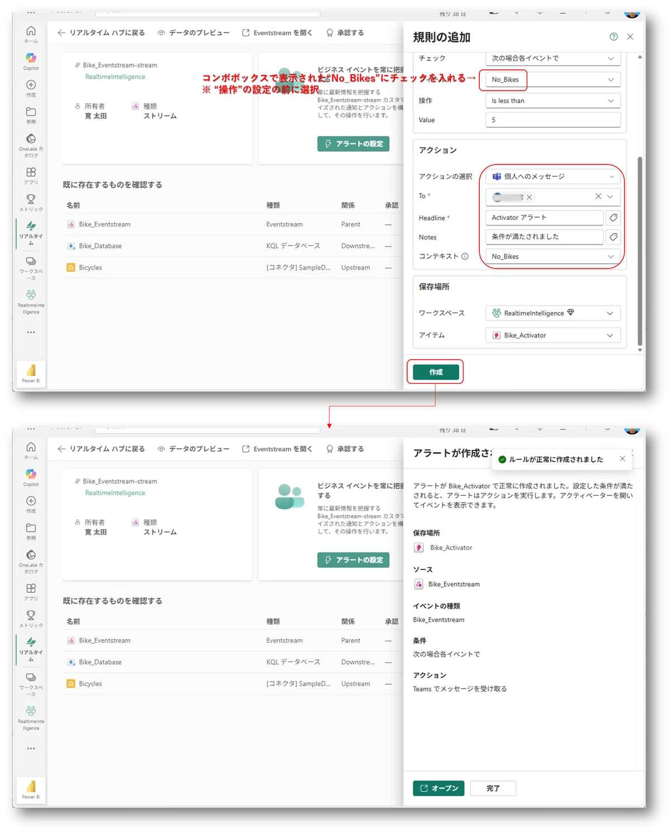This screenshot has width=671, height=833.
Task: Click 承認する in top screenshot
Action: (x=345, y=33)
